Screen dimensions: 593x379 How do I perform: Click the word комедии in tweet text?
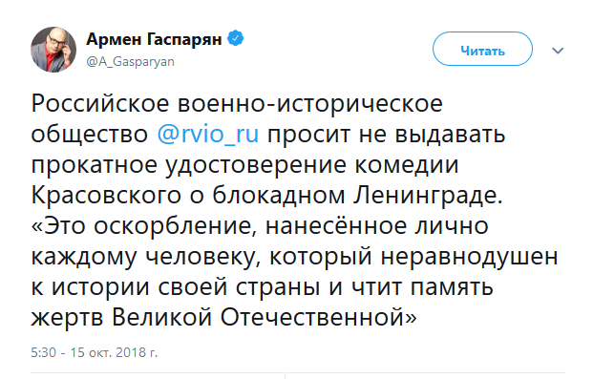(407, 165)
